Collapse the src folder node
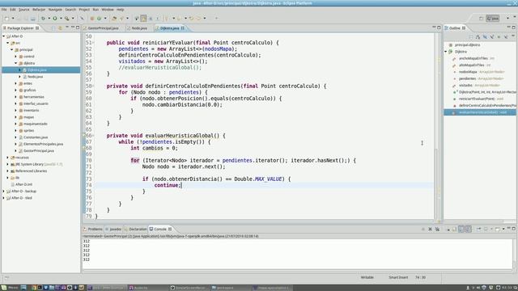Screen dimensions: 518x291 (x=8, y=43)
